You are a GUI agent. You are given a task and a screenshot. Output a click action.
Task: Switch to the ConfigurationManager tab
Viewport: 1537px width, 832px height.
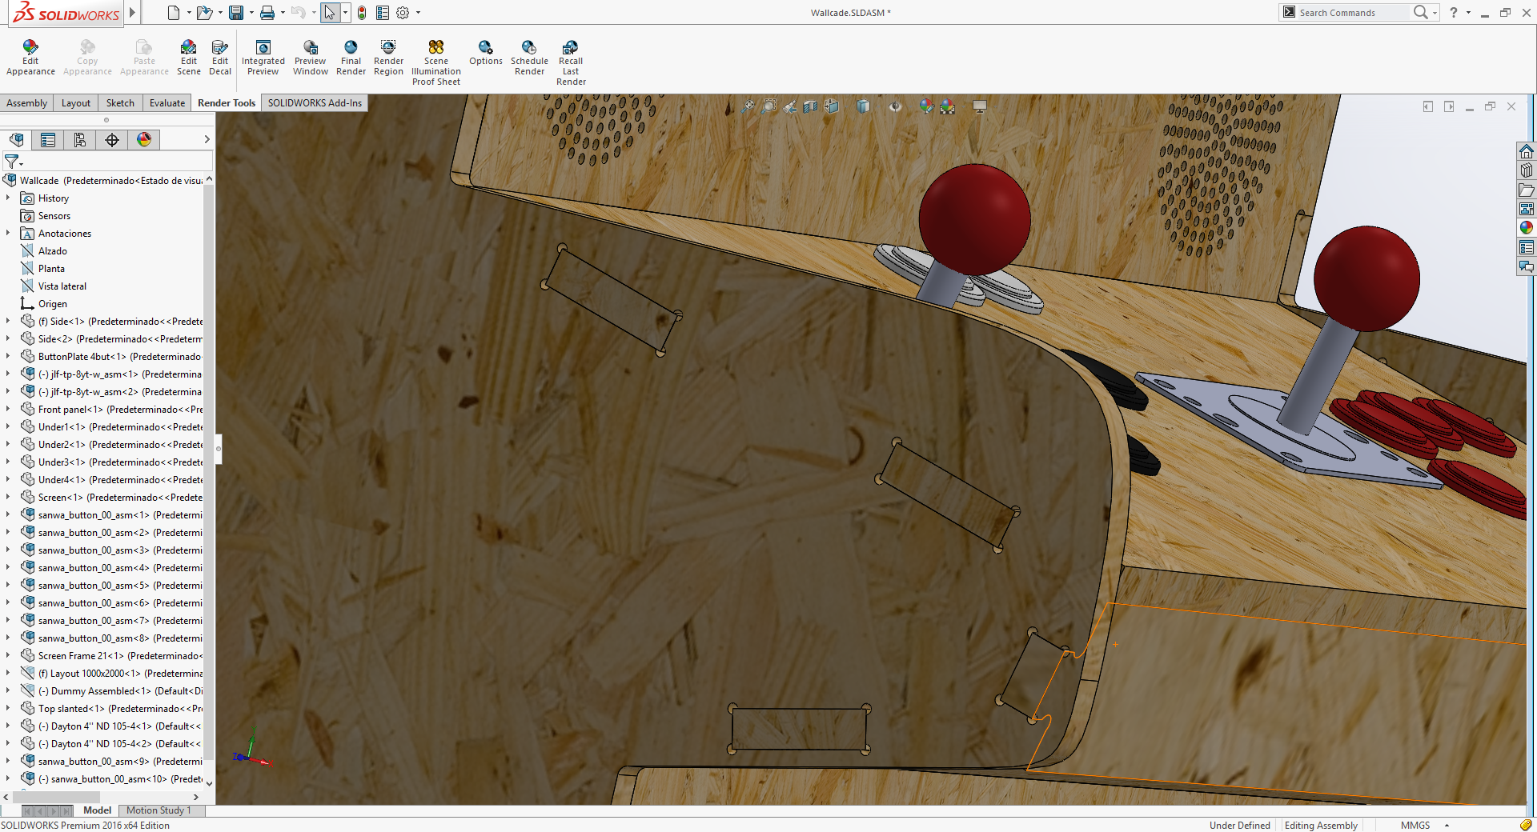tap(80, 140)
